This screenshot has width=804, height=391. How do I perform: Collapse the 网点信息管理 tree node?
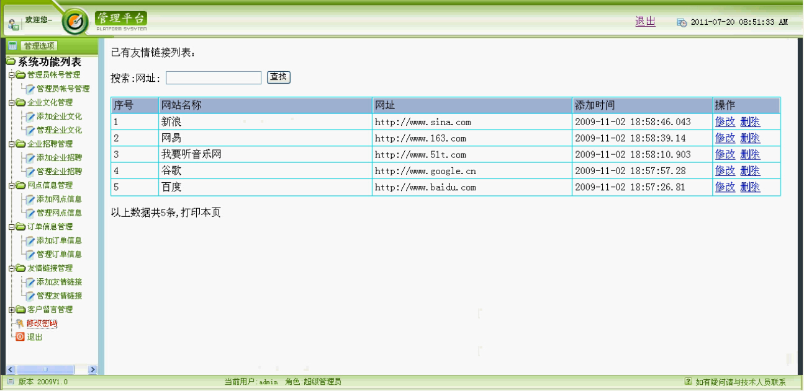11,185
